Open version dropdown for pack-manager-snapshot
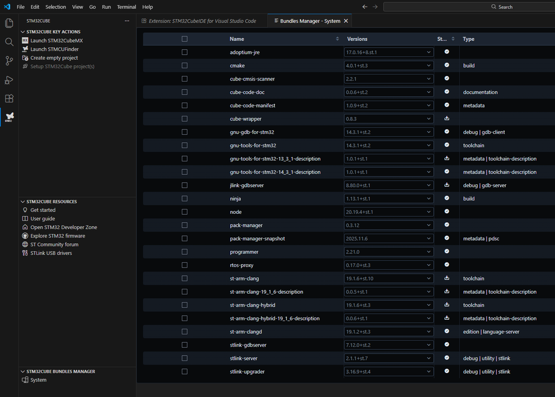The image size is (555, 397). pyautogui.click(x=389, y=239)
